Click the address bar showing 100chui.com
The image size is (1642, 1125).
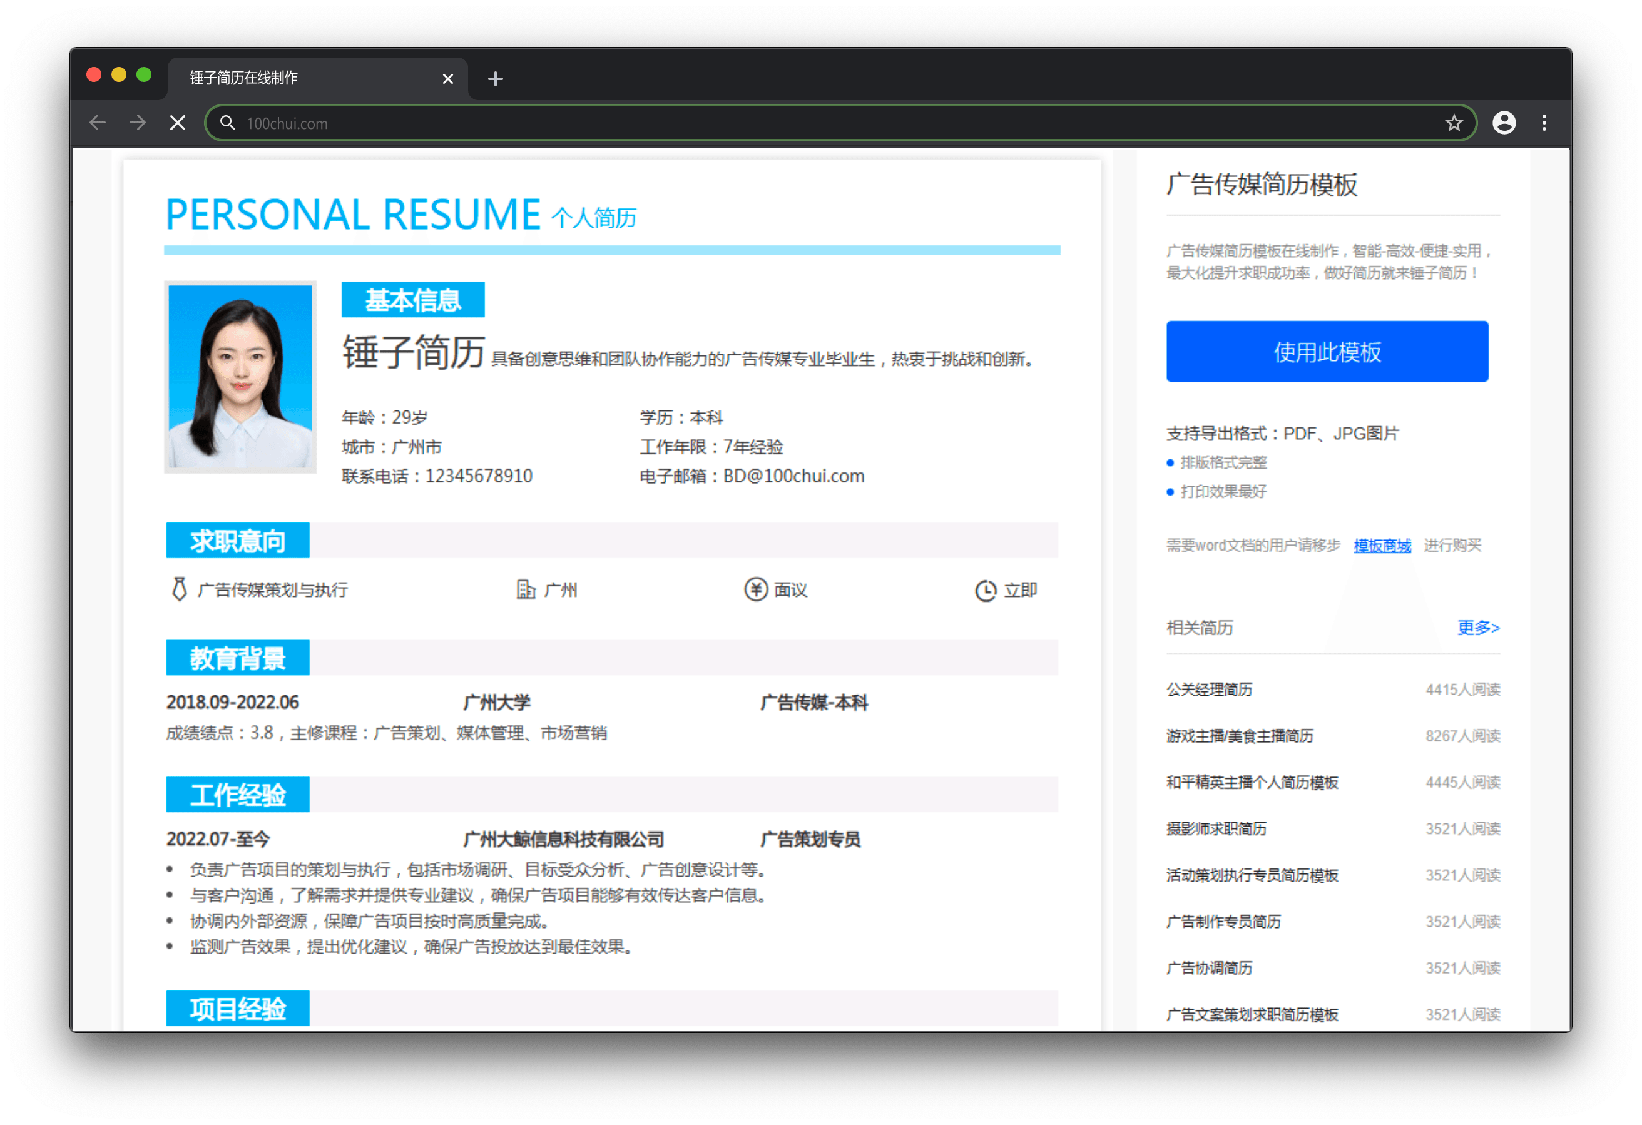click(x=841, y=123)
